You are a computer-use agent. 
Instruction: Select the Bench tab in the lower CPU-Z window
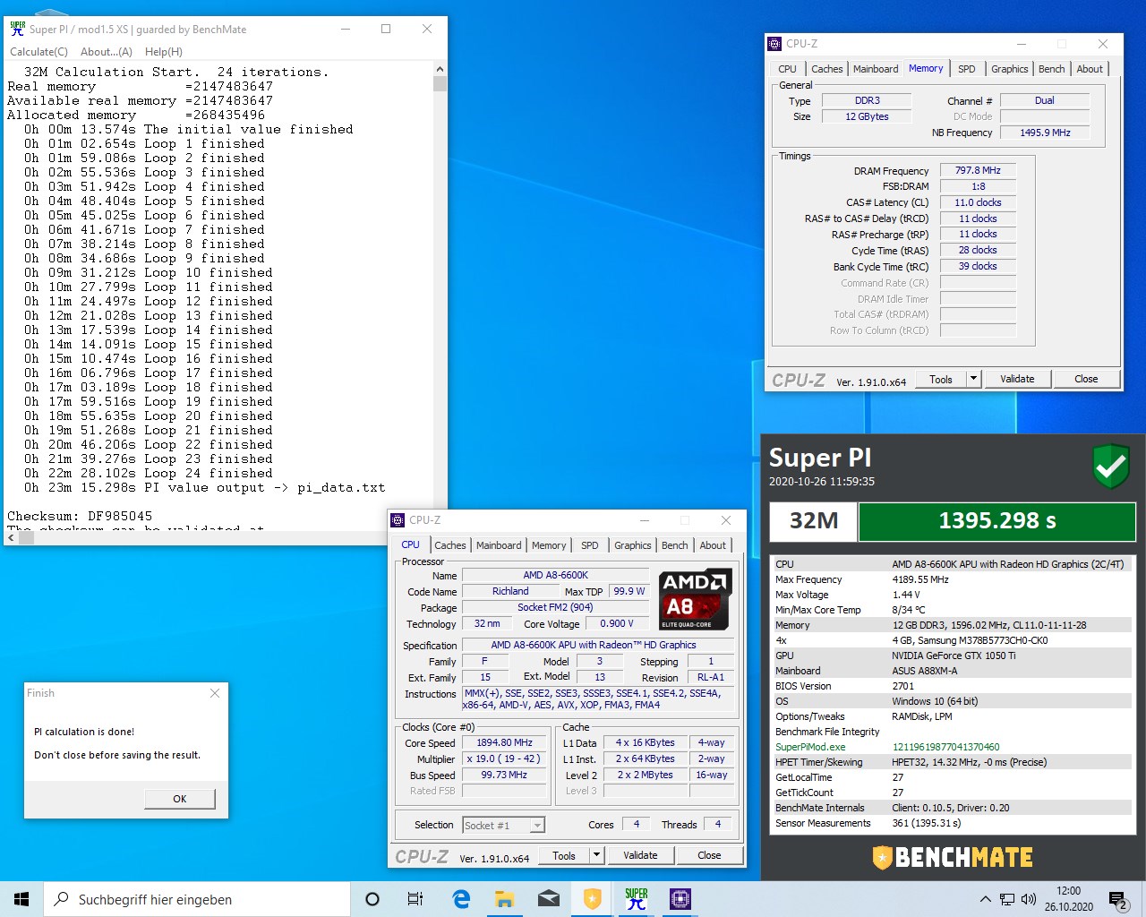click(675, 545)
